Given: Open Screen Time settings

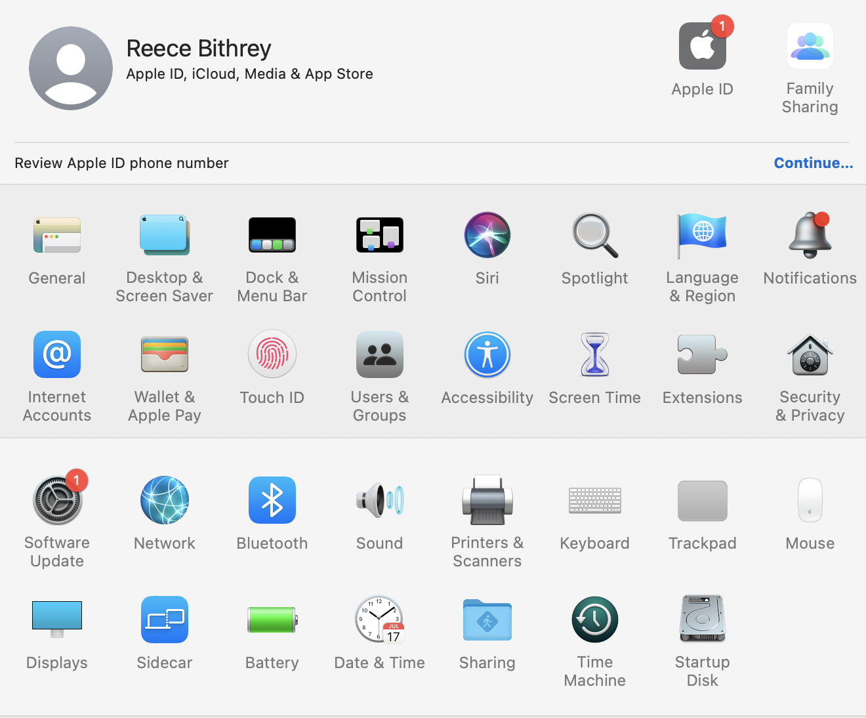Looking at the screenshot, I should tap(595, 354).
